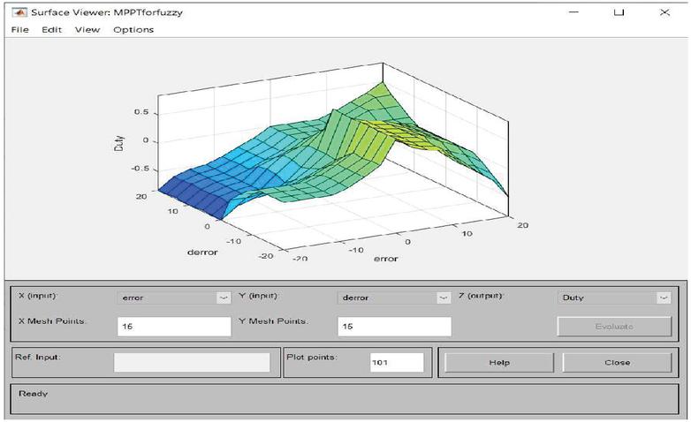The image size is (691, 422).
Task: Click the 3D surface plot area
Action: click(x=333, y=159)
